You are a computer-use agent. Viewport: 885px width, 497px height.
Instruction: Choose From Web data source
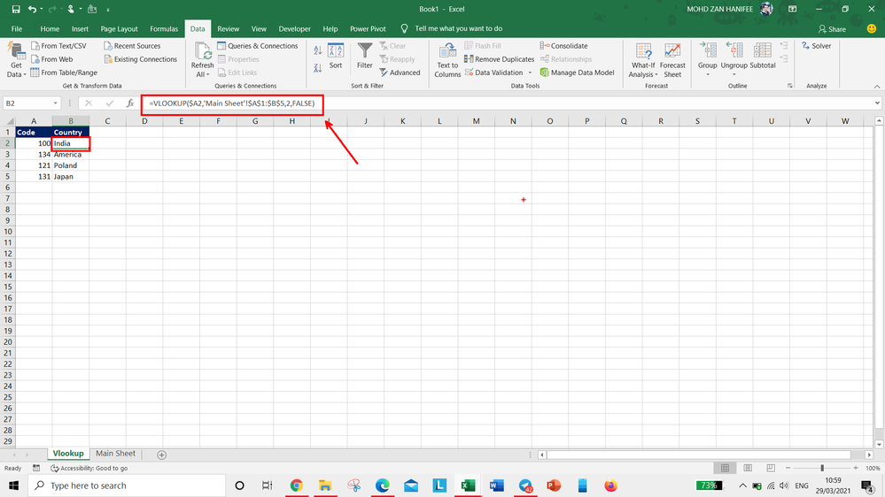51,59
